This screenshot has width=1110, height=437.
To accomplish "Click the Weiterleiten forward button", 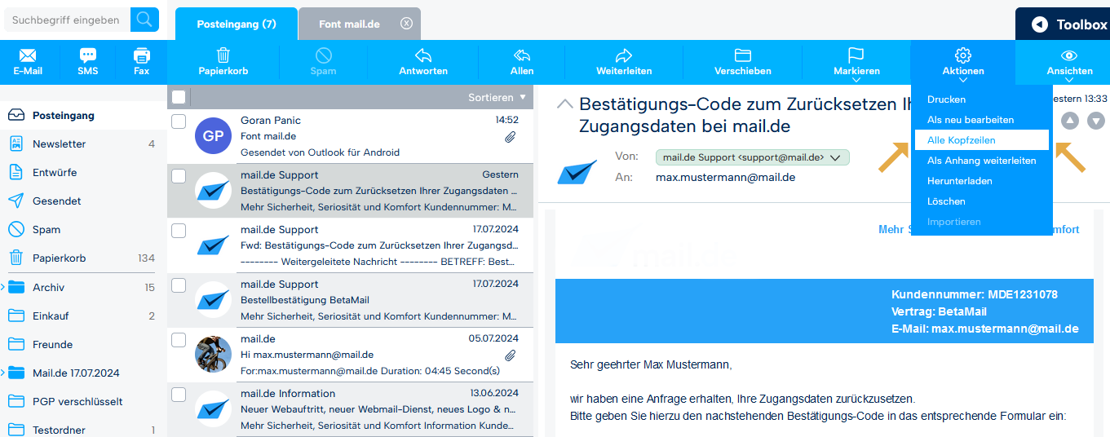I will 624,62.
